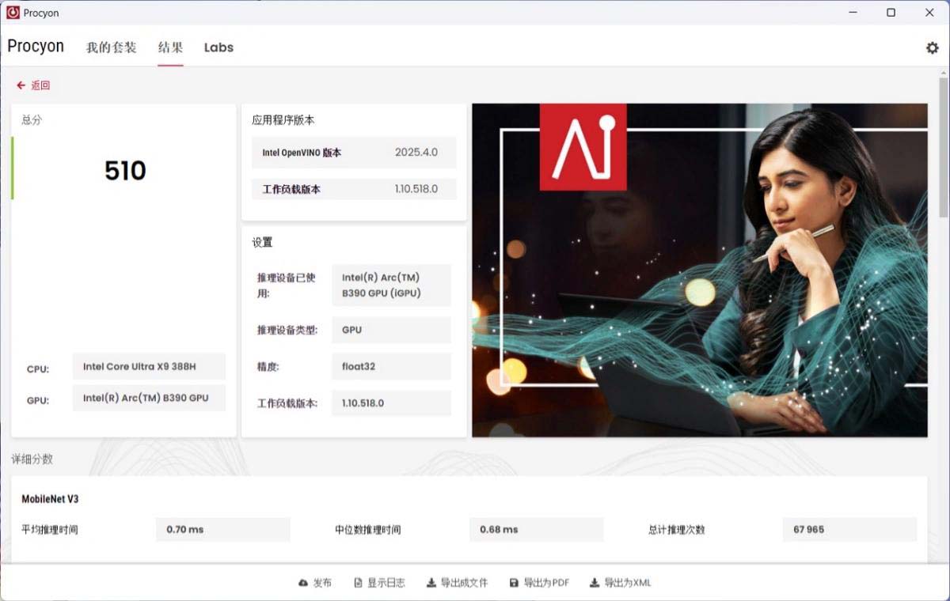Click the Intel OpenVINO 版本 label
The image size is (950, 601).
point(302,153)
